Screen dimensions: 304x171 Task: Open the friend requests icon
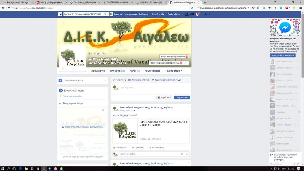[186, 14]
